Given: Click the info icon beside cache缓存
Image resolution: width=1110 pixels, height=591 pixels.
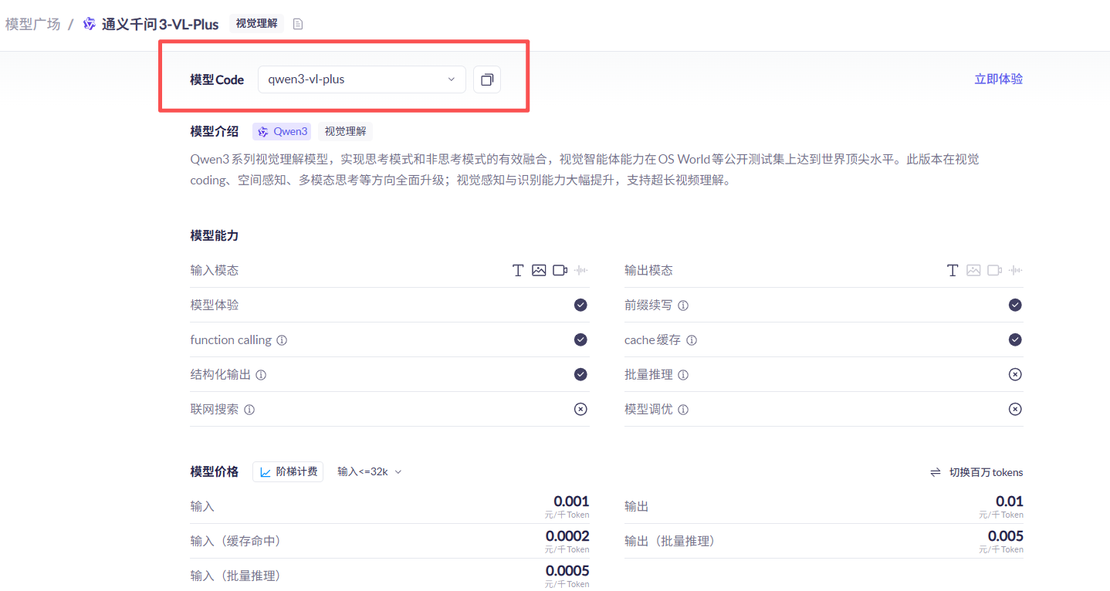Looking at the screenshot, I should [x=692, y=340].
